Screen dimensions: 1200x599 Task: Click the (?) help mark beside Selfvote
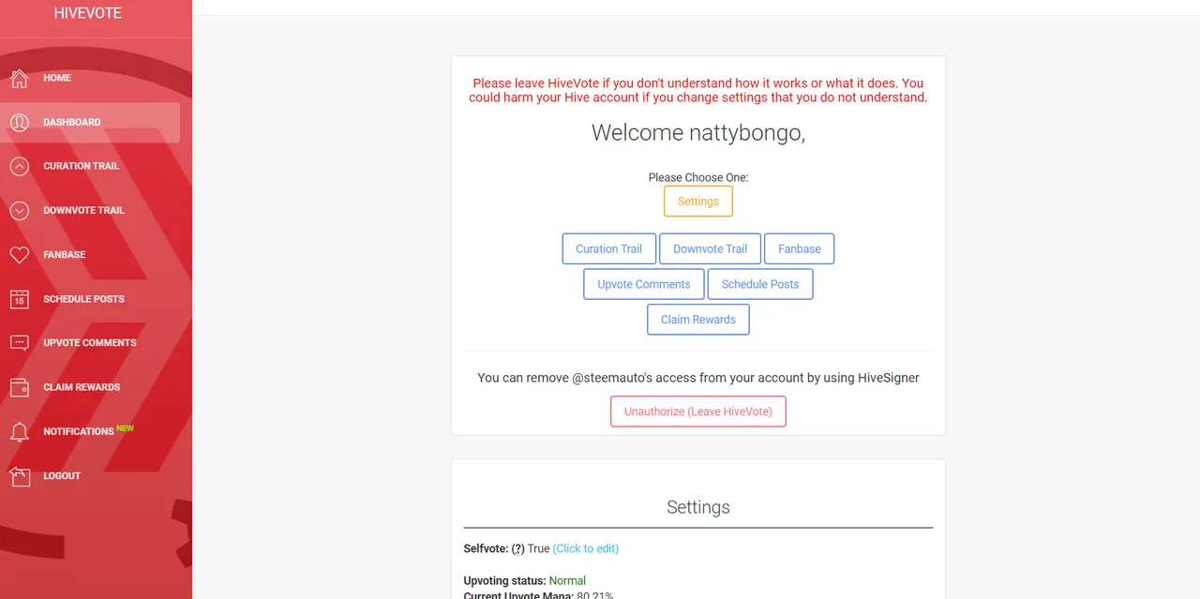517,548
